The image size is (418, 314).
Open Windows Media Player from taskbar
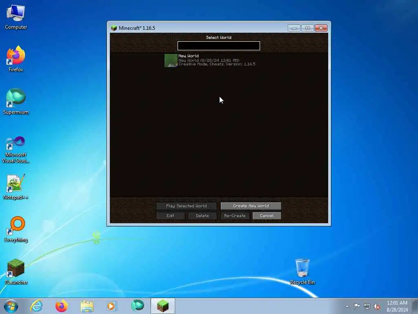coord(112,306)
